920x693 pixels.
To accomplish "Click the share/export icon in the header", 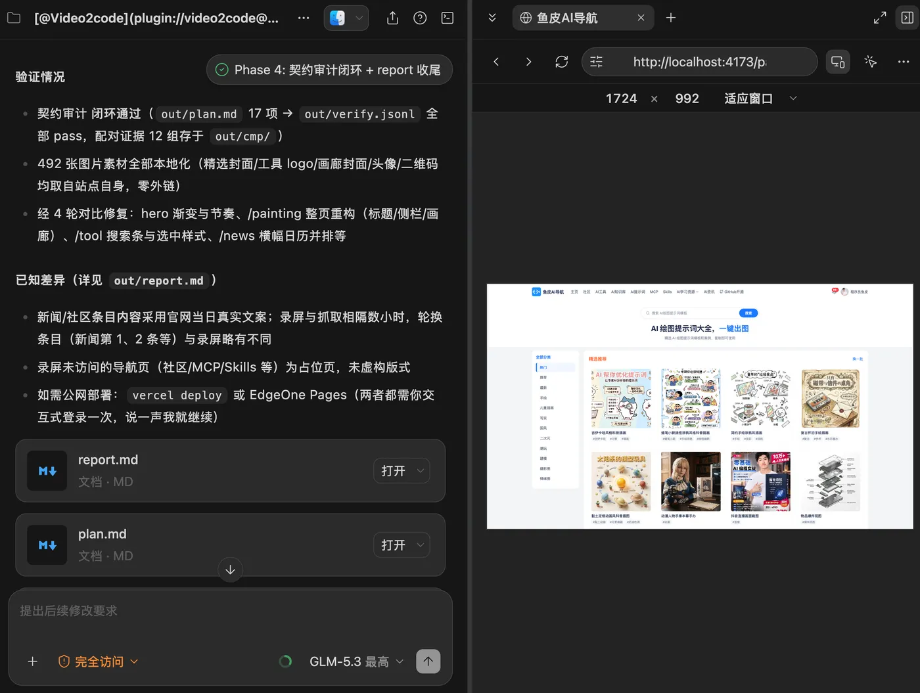I will click(392, 18).
